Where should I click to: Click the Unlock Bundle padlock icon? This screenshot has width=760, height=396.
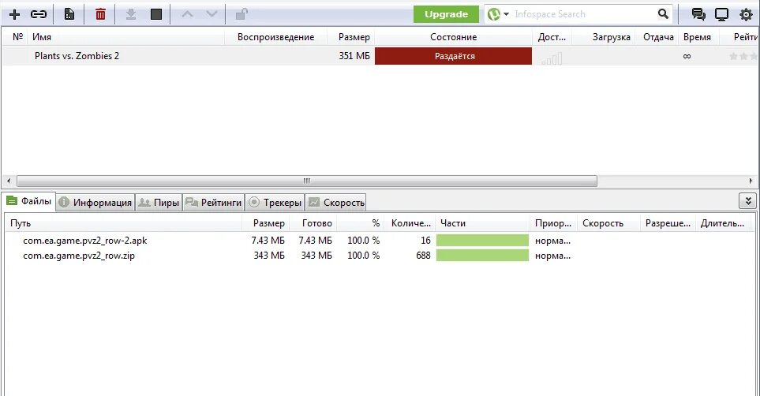click(241, 14)
